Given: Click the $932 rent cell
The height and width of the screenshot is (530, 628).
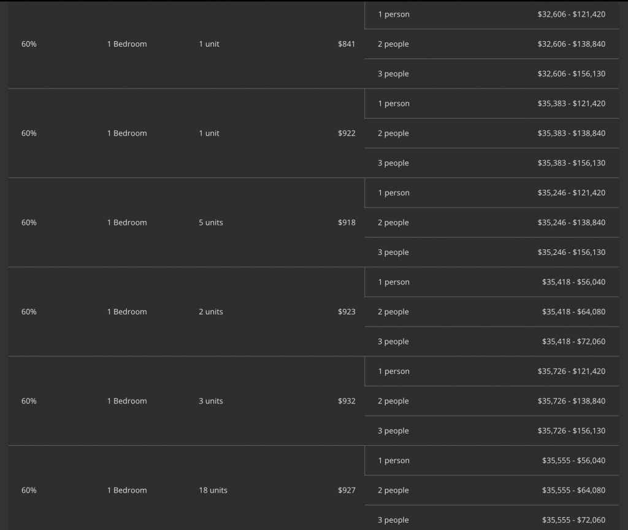Looking at the screenshot, I should point(346,401).
